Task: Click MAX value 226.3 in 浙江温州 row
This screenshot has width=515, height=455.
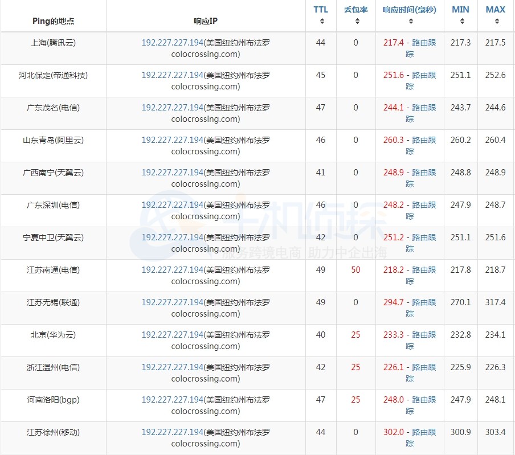Action: click(495, 368)
